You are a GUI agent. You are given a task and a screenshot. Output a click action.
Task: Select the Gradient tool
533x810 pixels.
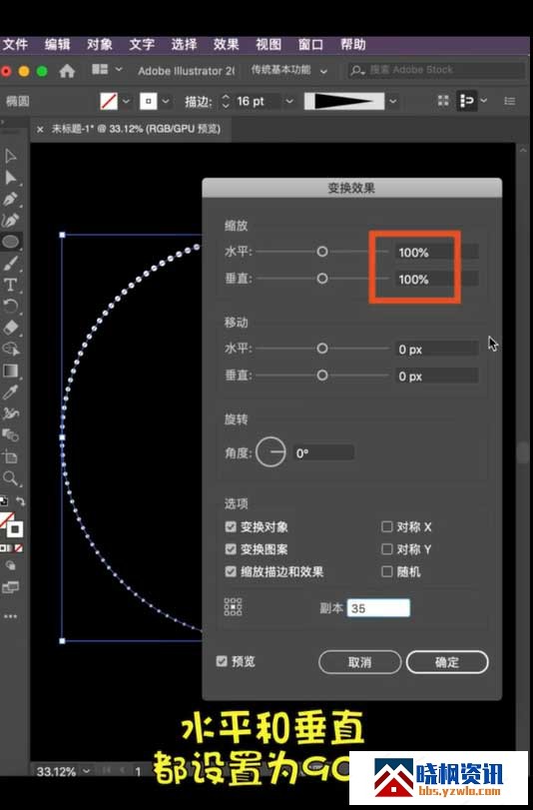coord(10,371)
